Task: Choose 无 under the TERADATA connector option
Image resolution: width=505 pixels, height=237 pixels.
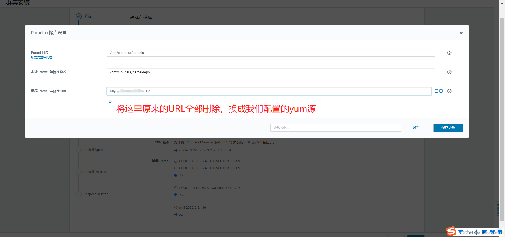Action: 176,195
